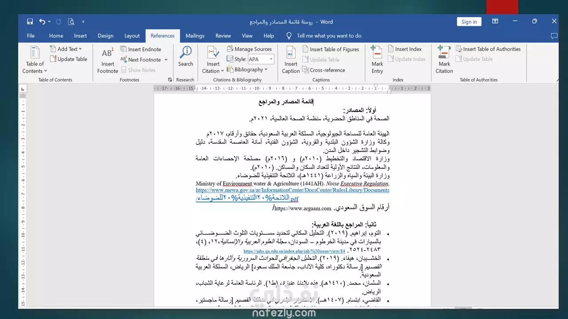Open Table of Contents gallery
This screenshot has width=568, height=319.
pos(35,59)
